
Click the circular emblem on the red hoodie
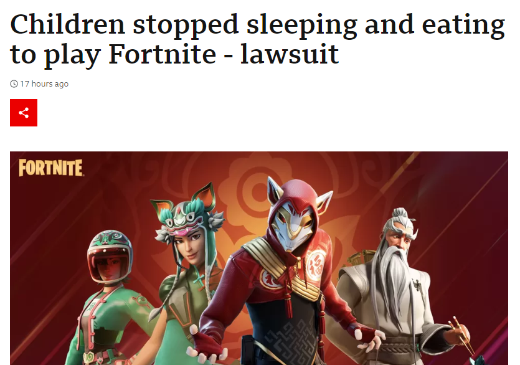[x=315, y=264]
